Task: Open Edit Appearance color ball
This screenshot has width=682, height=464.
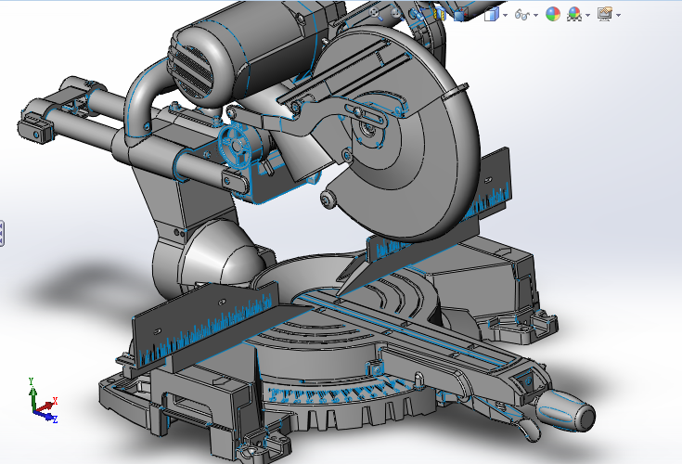Action: [553, 14]
